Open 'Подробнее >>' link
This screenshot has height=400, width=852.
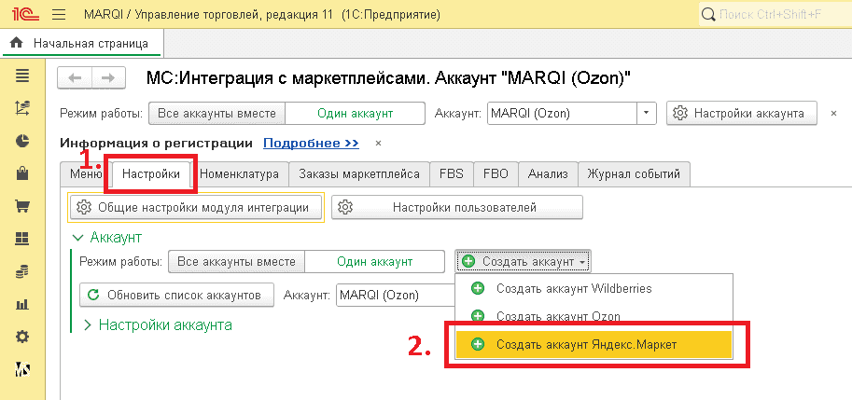click(x=312, y=144)
